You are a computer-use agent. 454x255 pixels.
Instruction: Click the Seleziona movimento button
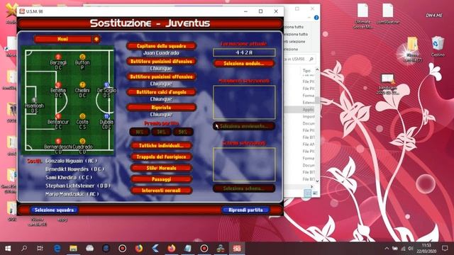244,126
